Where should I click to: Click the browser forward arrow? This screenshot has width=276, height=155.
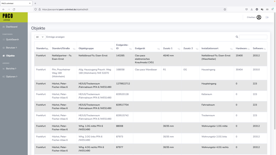click(9, 9)
